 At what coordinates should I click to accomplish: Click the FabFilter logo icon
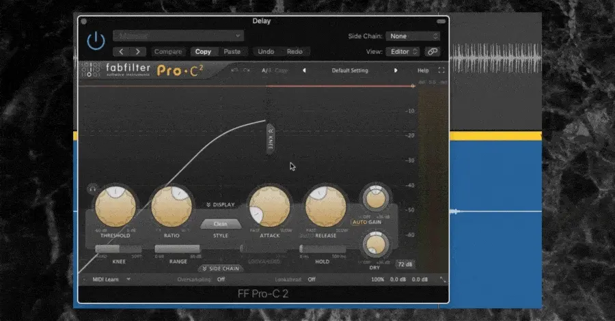[91, 70]
